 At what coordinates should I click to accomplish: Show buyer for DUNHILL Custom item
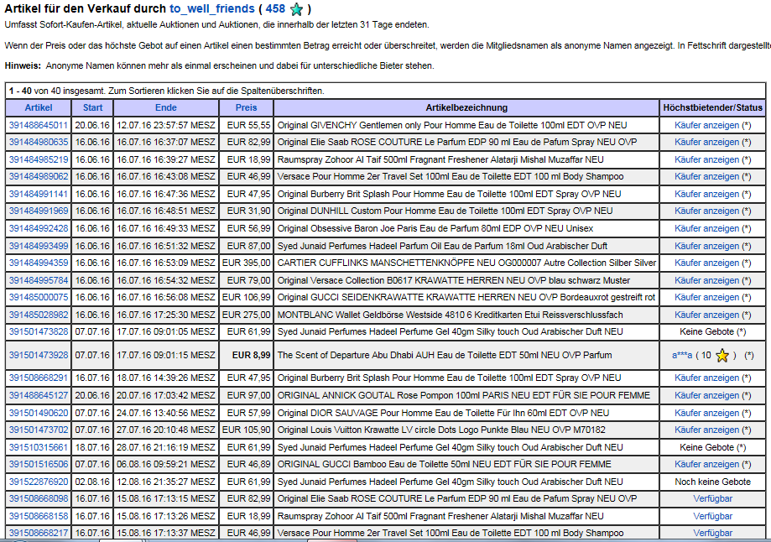[x=706, y=211]
